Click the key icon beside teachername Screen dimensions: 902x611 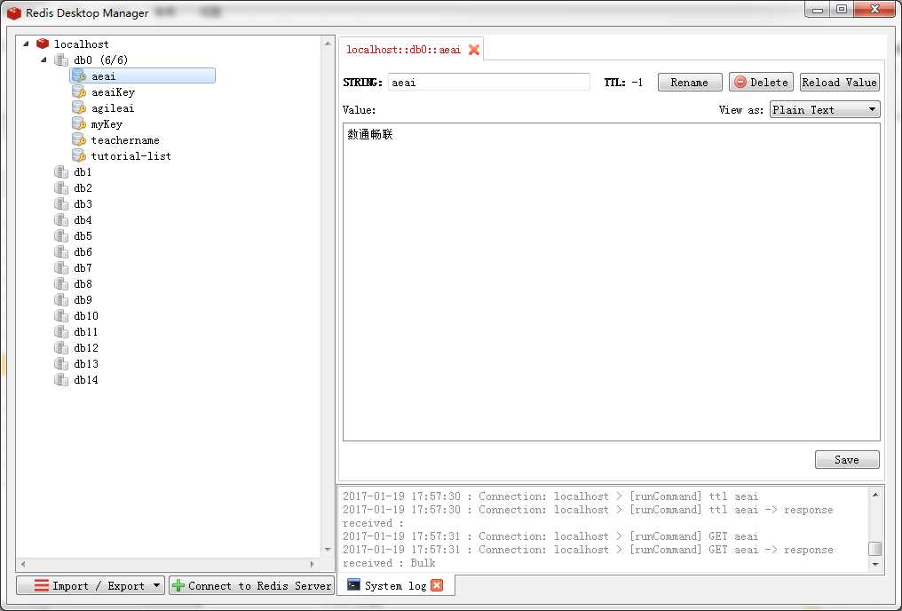click(79, 139)
